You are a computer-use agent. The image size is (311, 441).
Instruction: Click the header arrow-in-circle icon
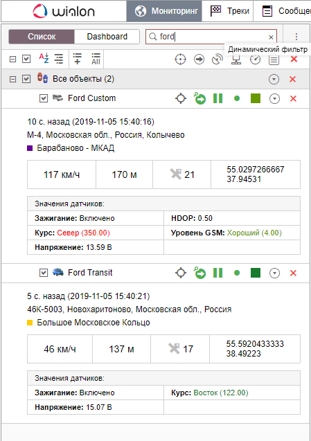(x=199, y=60)
